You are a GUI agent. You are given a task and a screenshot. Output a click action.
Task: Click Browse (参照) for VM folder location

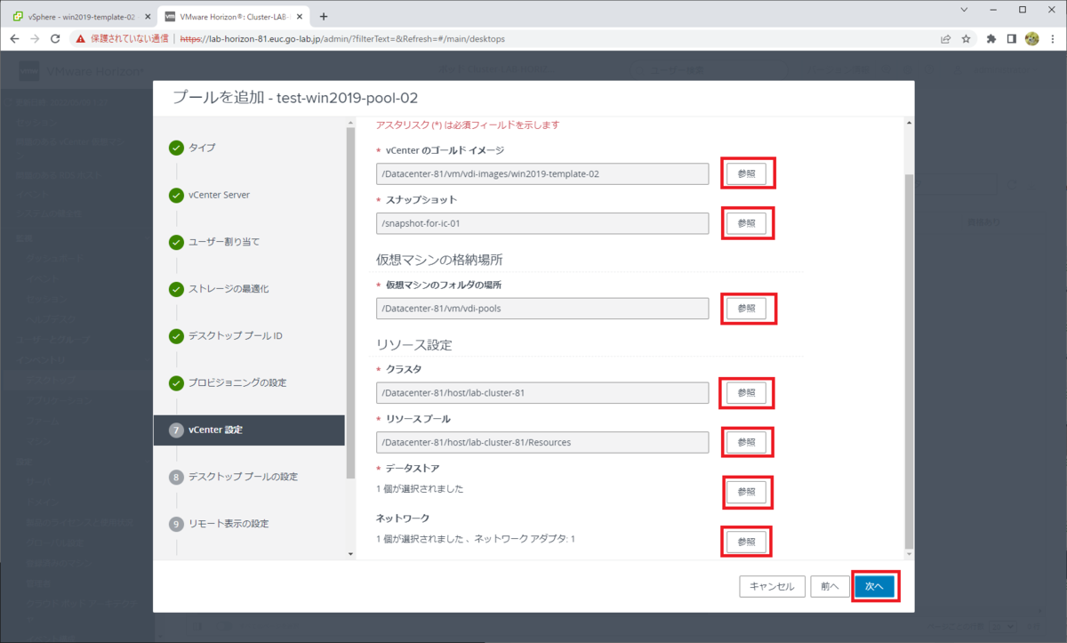click(x=746, y=309)
